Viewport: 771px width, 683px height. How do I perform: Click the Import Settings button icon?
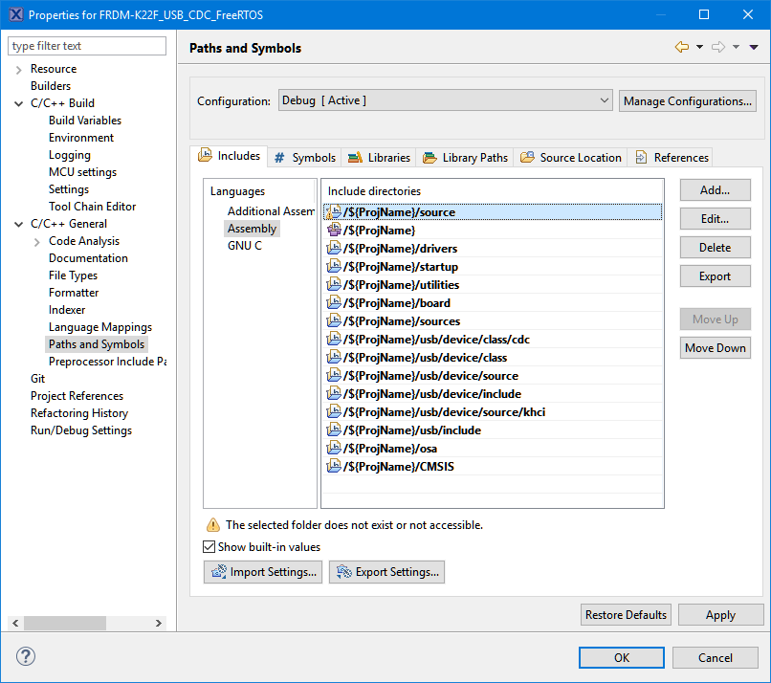pos(218,572)
